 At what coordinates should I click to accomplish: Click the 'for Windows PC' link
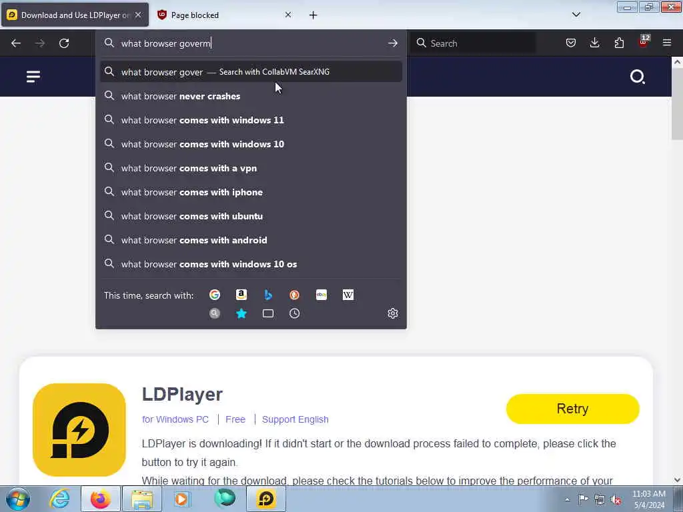[175, 419]
